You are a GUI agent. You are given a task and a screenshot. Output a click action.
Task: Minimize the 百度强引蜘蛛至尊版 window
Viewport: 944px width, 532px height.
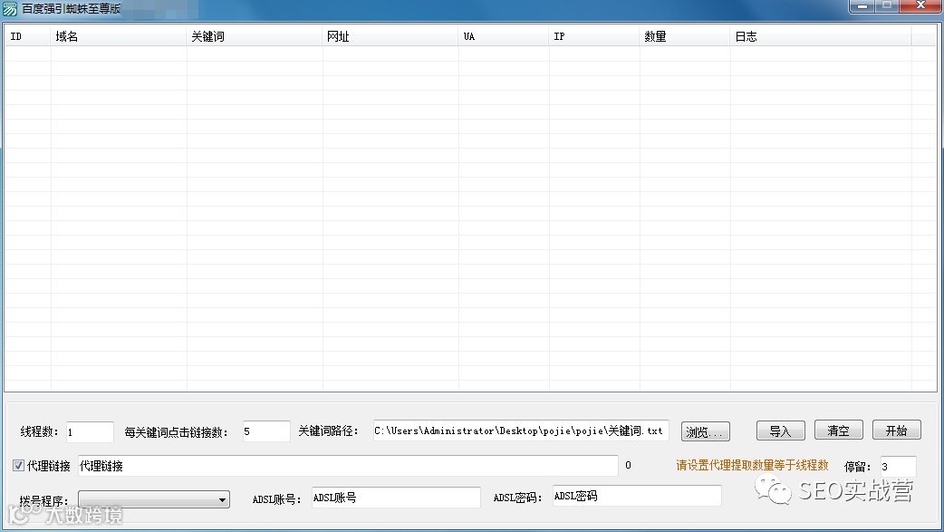tap(862, 6)
